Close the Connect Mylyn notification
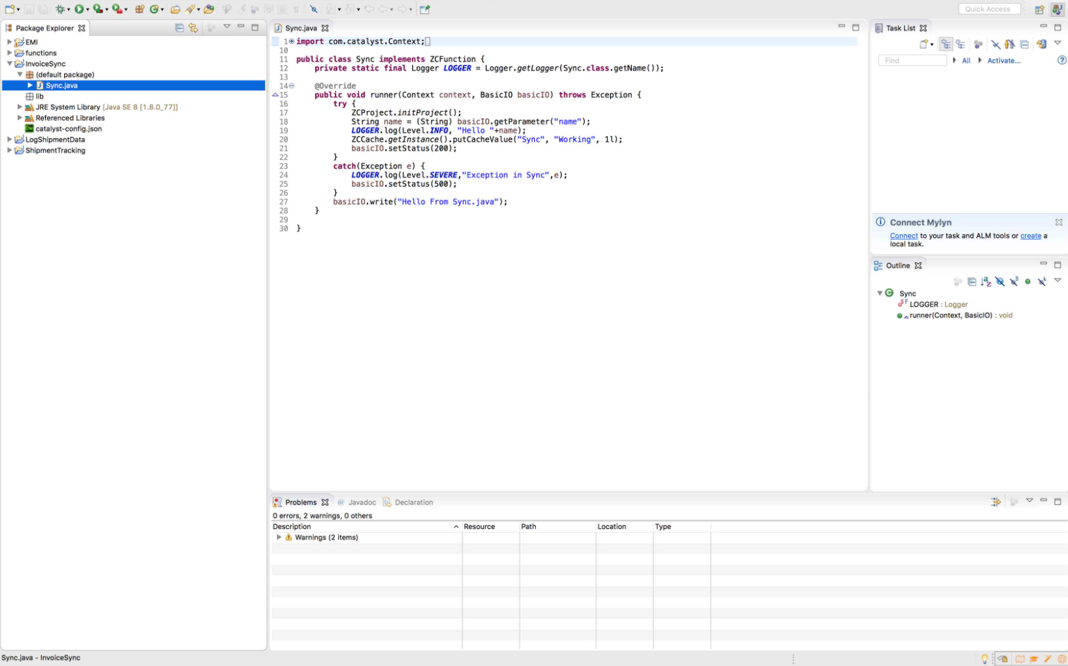The width and height of the screenshot is (1068, 666). click(x=1059, y=222)
